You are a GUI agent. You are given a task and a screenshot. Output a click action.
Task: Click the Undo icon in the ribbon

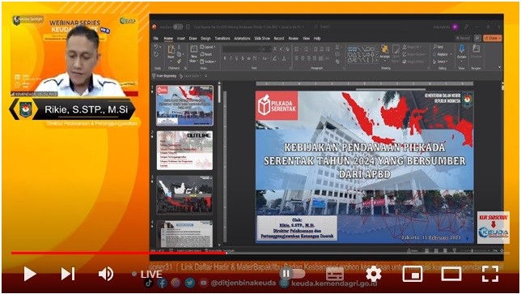(157, 47)
